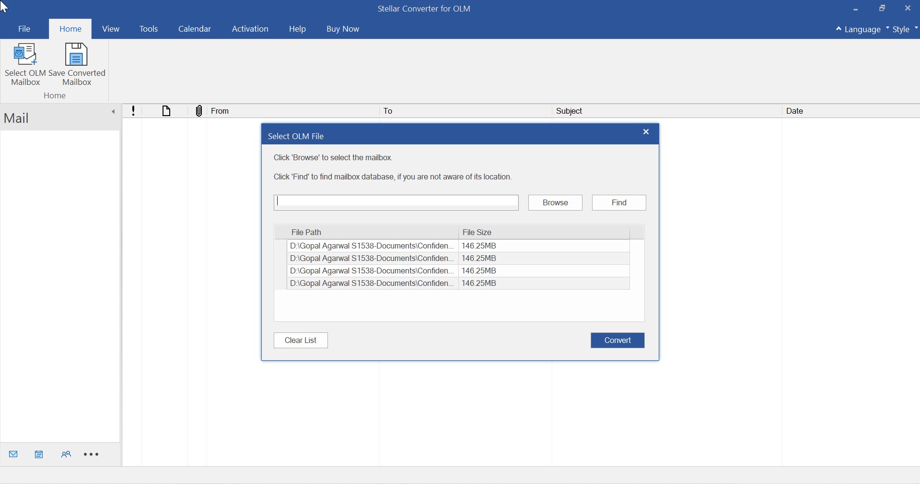
Task: Open the Calendar view icon at bottom
Action: click(x=39, y=454)
